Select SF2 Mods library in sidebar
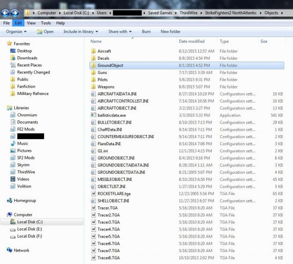The height and width of the screenshot is (264, 293). pos(26,158)
